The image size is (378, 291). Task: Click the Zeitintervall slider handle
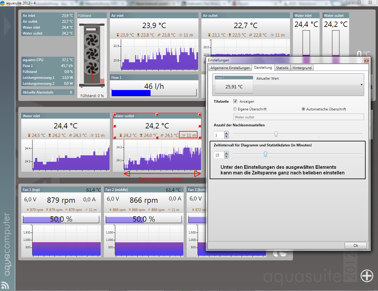pos(265,154)
